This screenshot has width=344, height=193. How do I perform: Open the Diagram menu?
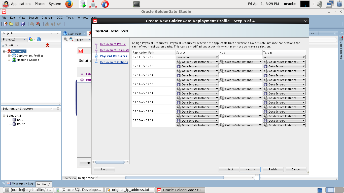pyautogui.click(x=47, y=18)
